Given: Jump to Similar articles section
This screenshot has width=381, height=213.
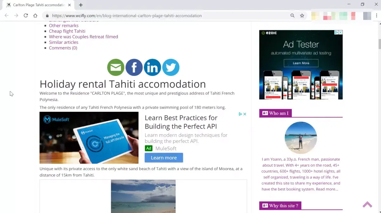Looking at the screenshot, I should tap(63, 42).
